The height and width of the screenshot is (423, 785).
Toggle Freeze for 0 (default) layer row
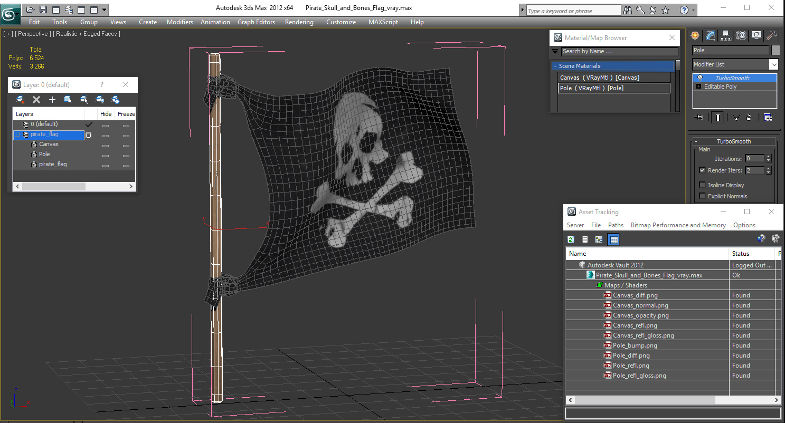tap(126, 124)
